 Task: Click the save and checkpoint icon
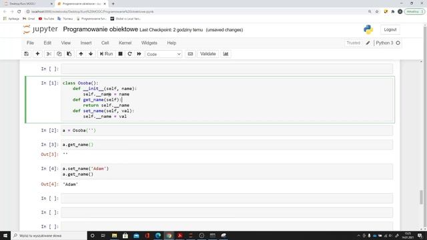(x=27, y=54)
